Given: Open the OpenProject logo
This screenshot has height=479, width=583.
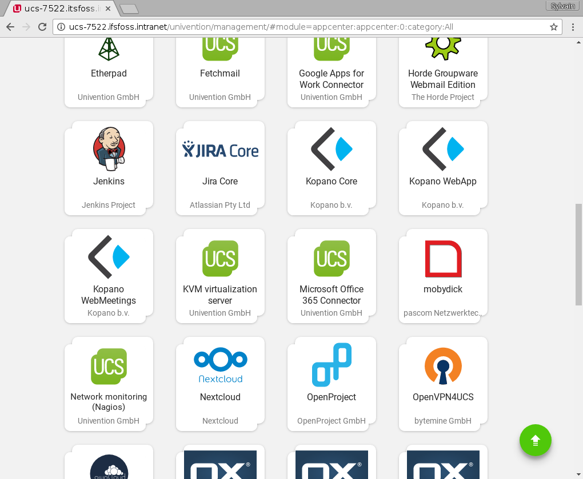Looking at the screenshot, I should coord(332,365).
